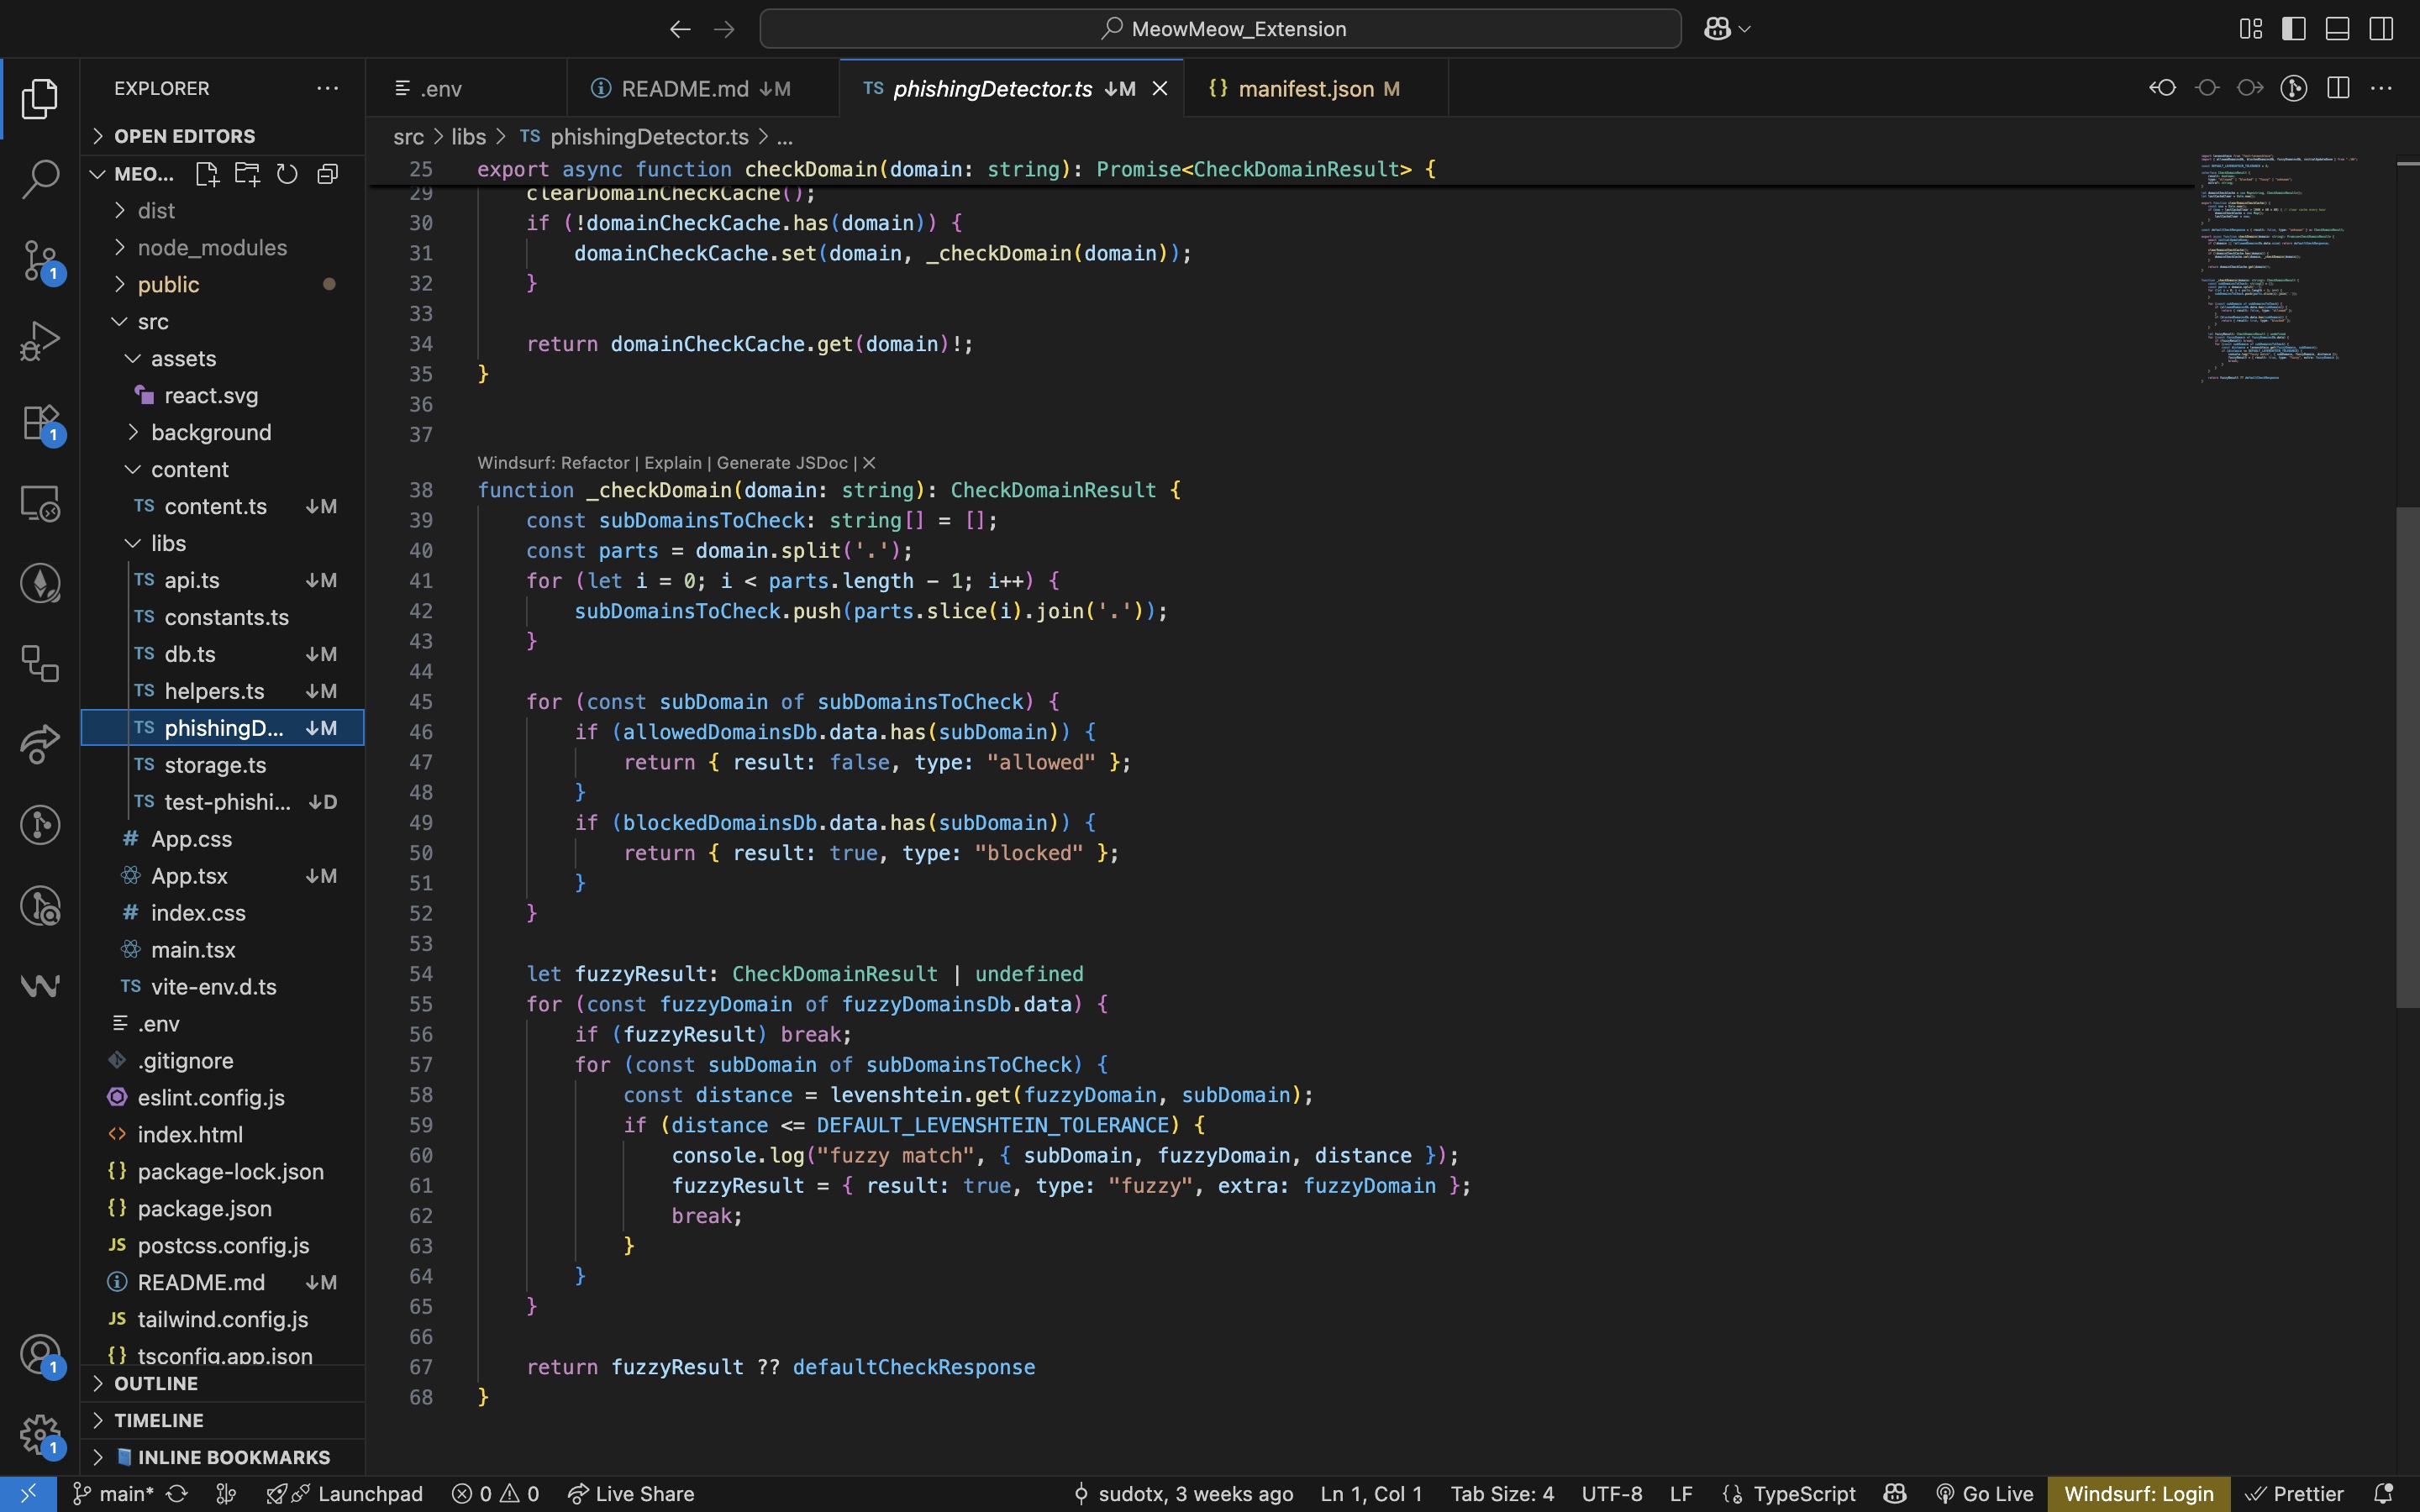
Task: Toggle the Primary Side Bar layout button
Action: 2293,29
